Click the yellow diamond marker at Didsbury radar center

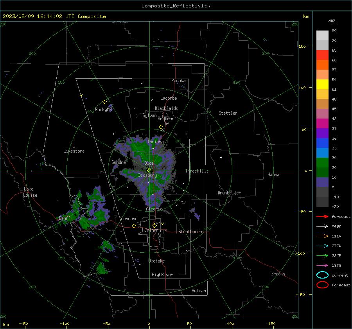pos(149,171)
